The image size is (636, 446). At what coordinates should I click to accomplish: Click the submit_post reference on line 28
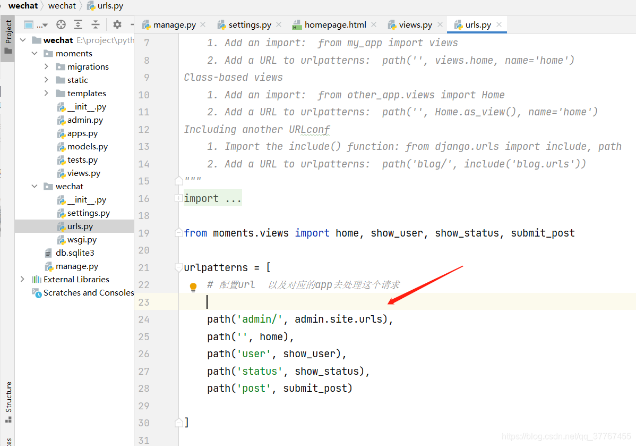[x=314, y=388]
